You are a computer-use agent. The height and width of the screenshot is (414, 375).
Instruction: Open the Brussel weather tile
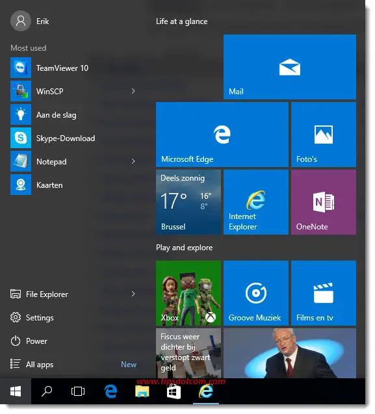click(188, 202)
